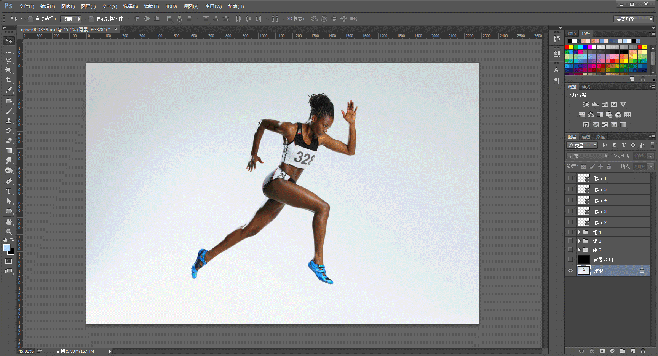Open the 滤镜(T) menu
The width and height of the screenshot is (658, 356).
point(152,6)
